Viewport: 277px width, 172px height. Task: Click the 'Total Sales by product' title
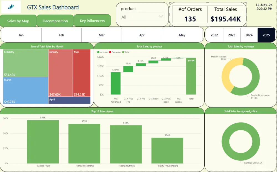point(149,46)
